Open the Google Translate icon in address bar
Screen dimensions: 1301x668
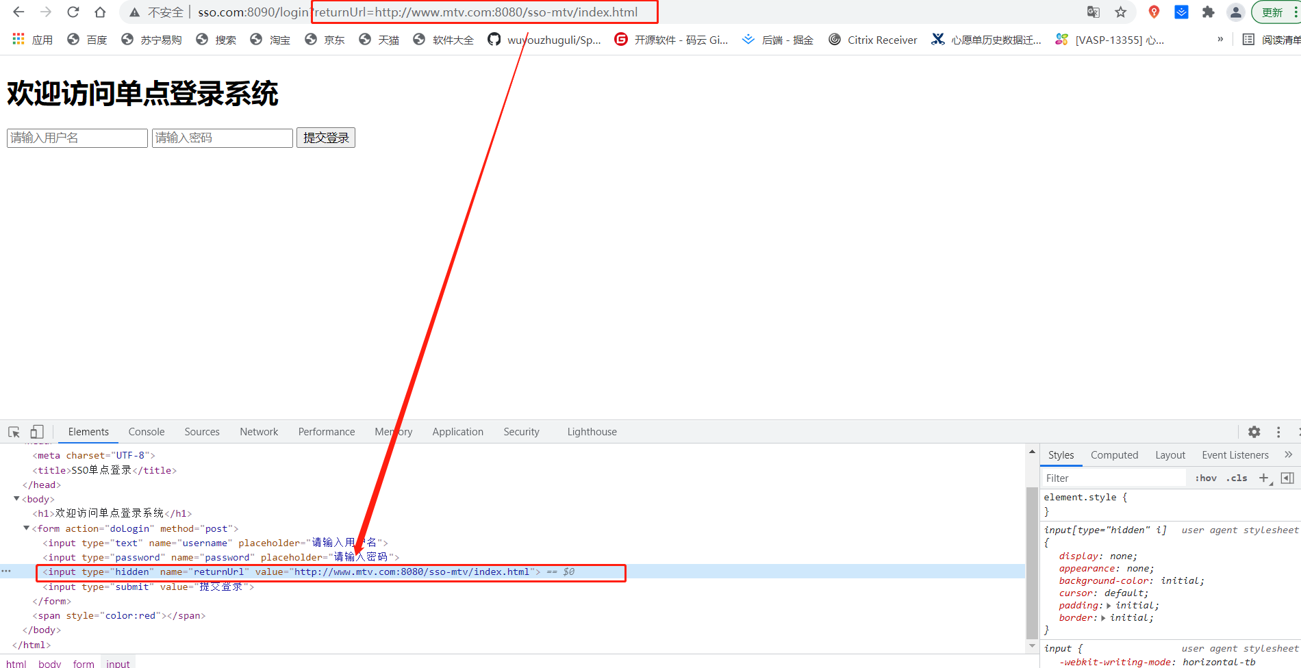1094,12
